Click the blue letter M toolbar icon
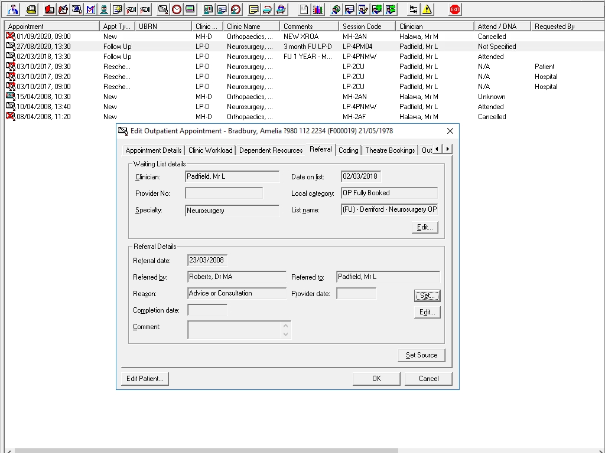Screen dimensions: 605x453 [x=90, y=9]
